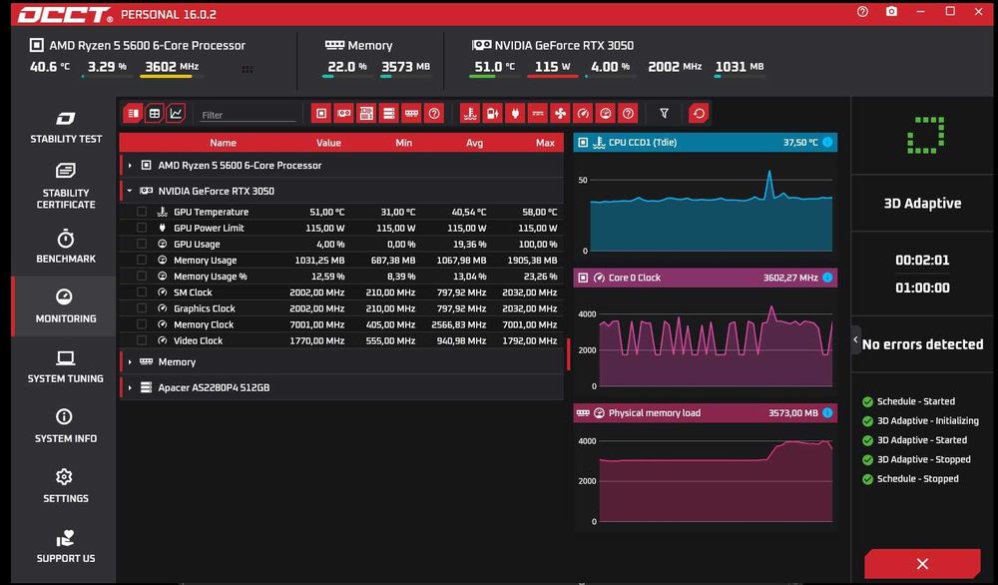Toggle the temperature sensor filter icon
The image size is (998, 585).
tap(470, 114)
